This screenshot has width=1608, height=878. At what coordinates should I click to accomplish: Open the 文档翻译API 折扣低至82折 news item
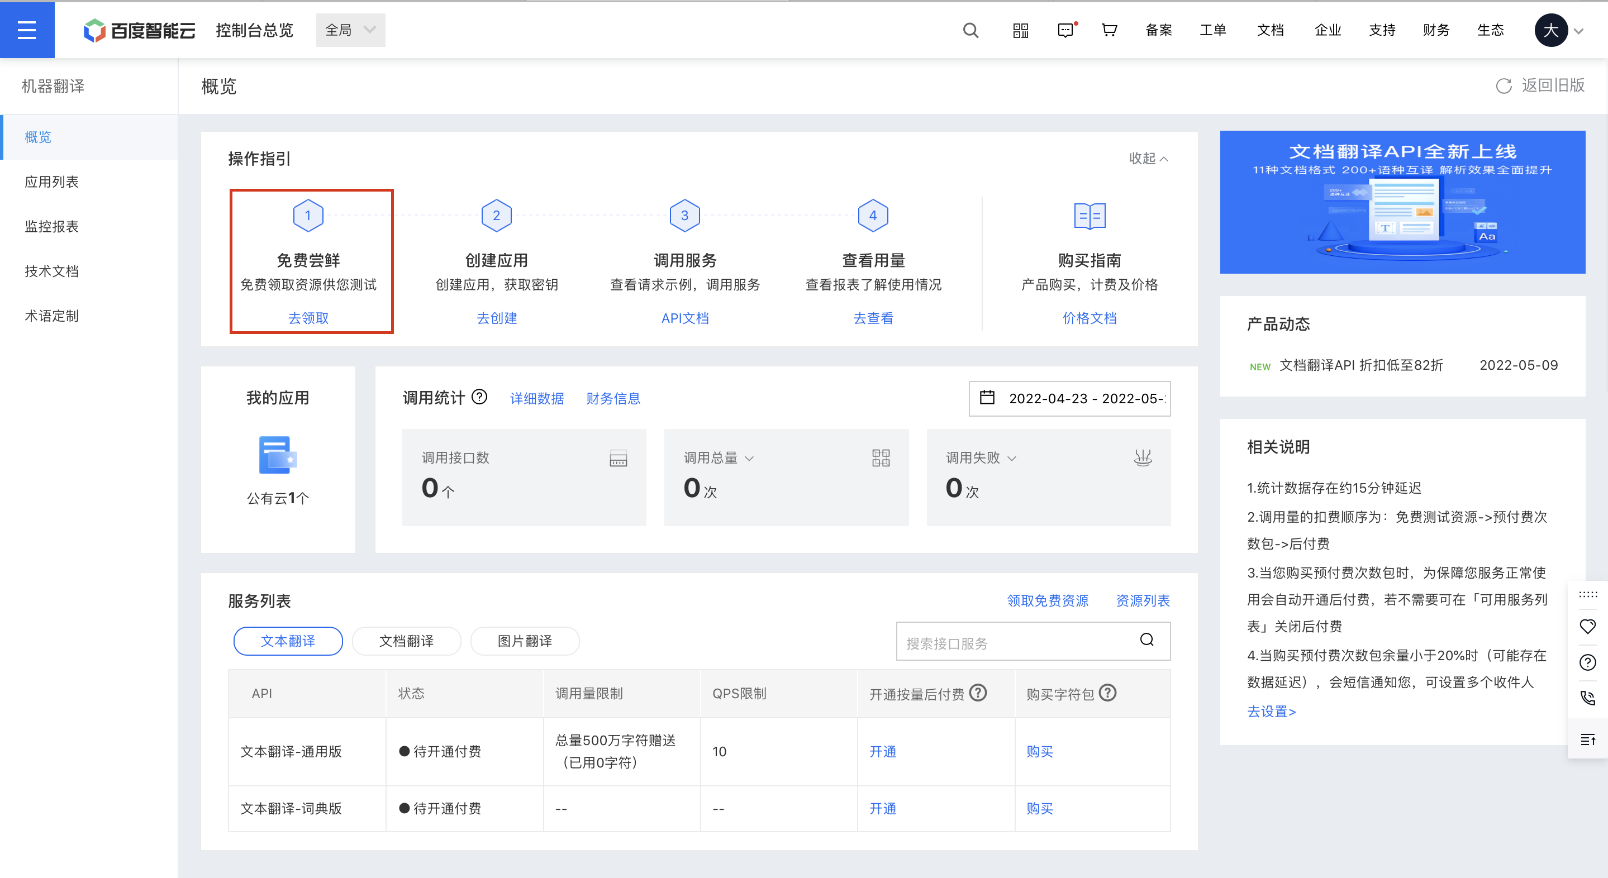coord(1361,365)
